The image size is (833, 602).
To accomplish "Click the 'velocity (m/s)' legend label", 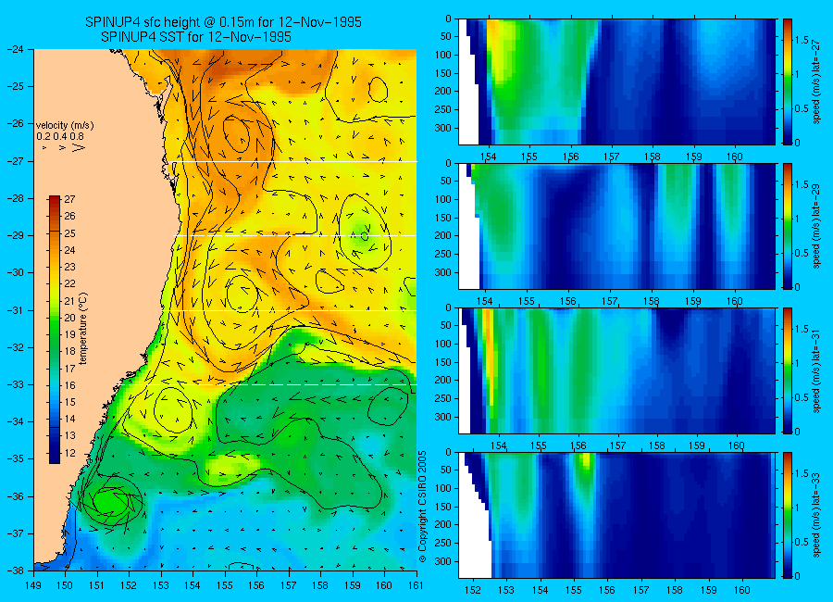I will pos(65,126).
